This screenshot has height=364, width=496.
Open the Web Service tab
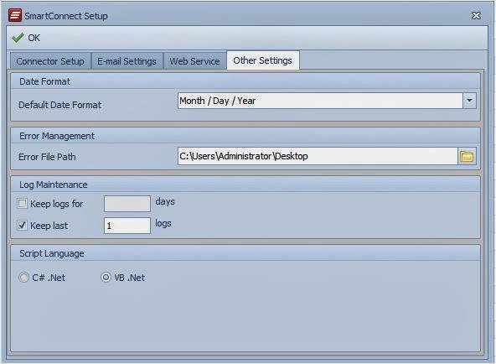click(x=194, y=61)
